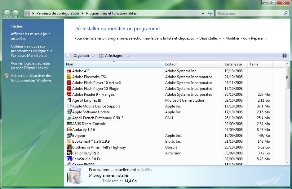
Task: Click the ASUS Direct Console icon
Action: pos(69,124)
